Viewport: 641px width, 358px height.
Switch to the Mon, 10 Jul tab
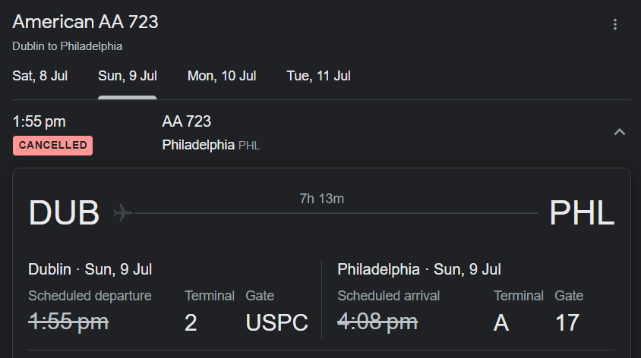coord(222,76)
